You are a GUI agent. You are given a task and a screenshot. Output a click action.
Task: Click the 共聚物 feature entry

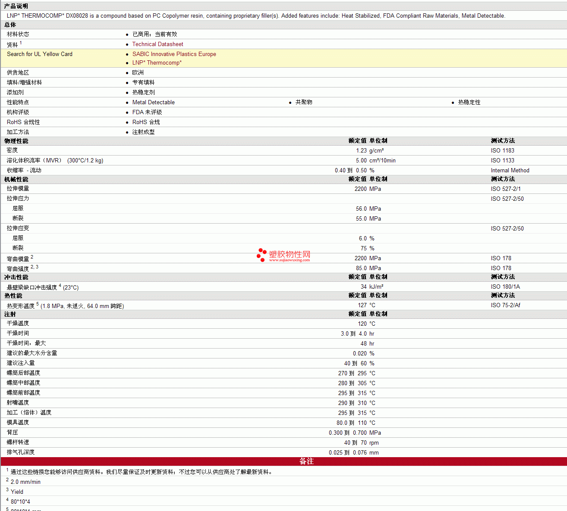click(304, 103)
